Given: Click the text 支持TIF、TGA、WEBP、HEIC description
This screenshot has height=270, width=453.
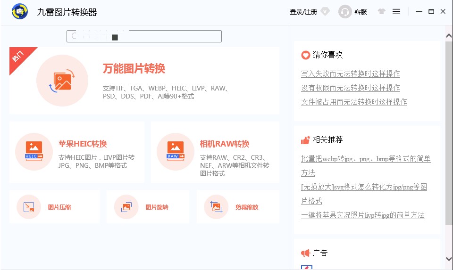Looking at the screenshot, I should coord(166,92).
